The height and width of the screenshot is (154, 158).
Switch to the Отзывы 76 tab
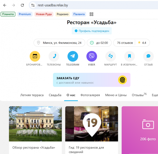[139, 95]
